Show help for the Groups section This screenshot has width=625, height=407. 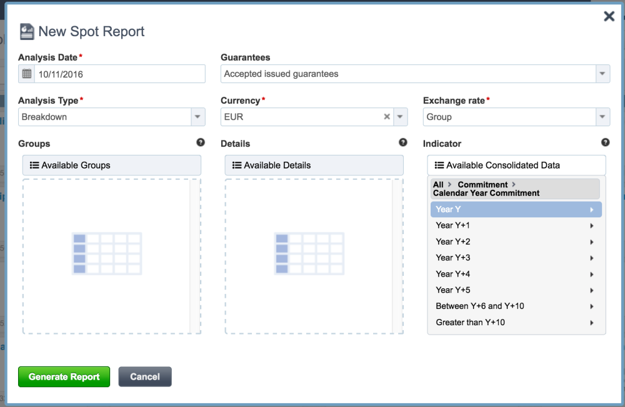click(201, 142)
